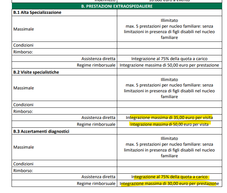The height and width of the screenshot is (193, 227).
Task: Select the 'B.1 Alta Specializzazione' section heading
Action: pos(37,13)
